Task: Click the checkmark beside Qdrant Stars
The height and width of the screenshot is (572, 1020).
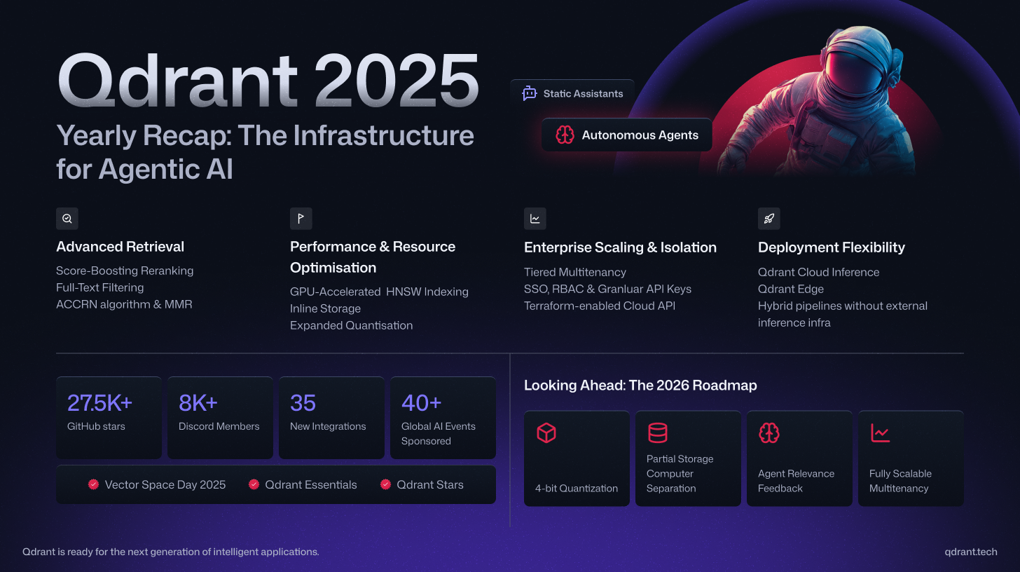Action: point(385,484)
